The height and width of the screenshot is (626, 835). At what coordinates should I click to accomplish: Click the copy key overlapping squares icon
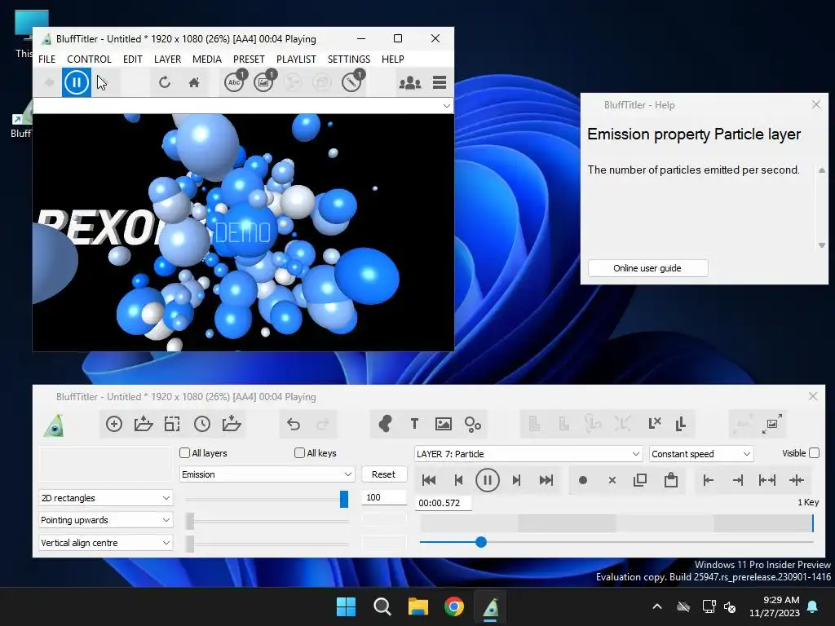[640, 480]
